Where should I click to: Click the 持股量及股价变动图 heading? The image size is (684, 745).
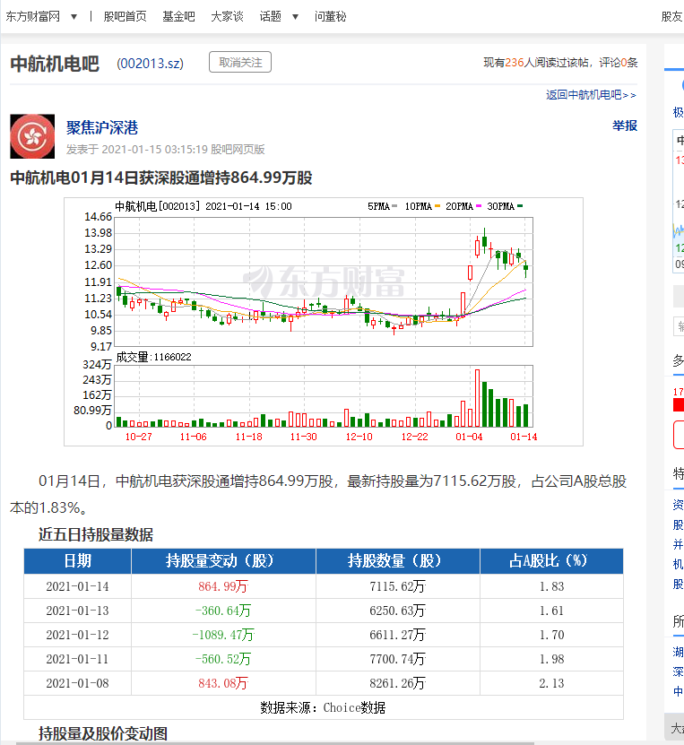103,733
